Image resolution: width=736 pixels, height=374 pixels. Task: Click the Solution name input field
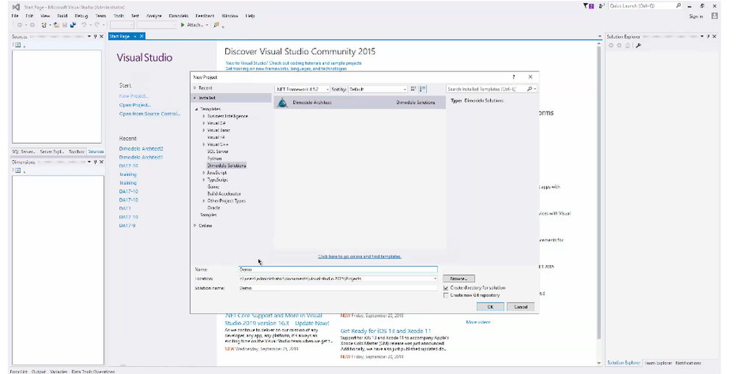[338, 288]
